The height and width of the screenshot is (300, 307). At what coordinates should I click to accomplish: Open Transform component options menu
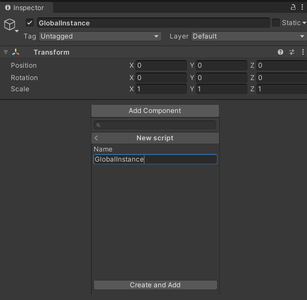(302, 52)
